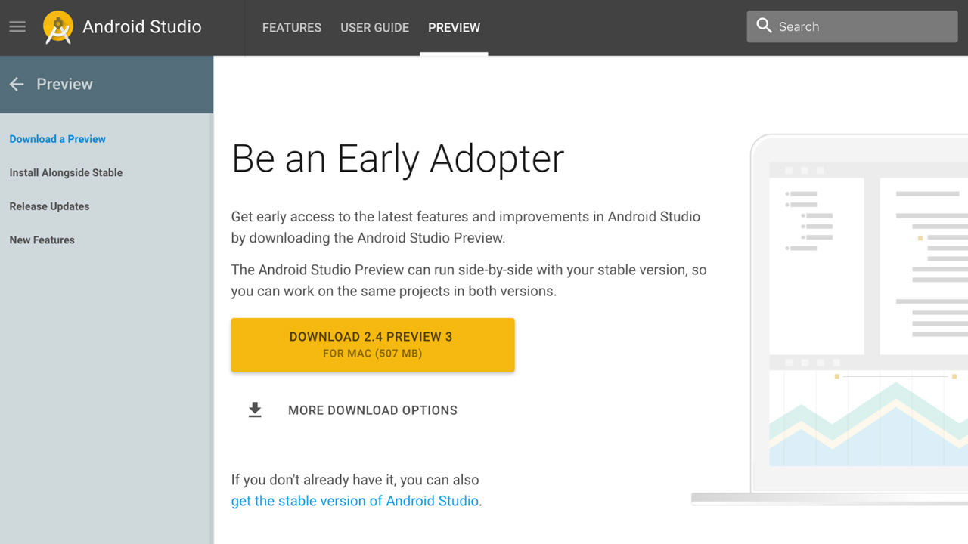Get the stable version of Android Studio
Viewport: 968px width, 544px height.
tap(355, 500)
